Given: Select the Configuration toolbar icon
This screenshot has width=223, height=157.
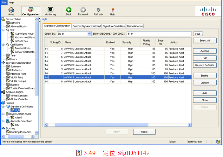Looking at the screenshot, I should coord(31,11).
